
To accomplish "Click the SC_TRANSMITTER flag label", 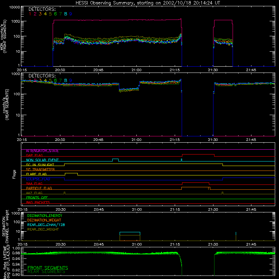I will 40,169.
